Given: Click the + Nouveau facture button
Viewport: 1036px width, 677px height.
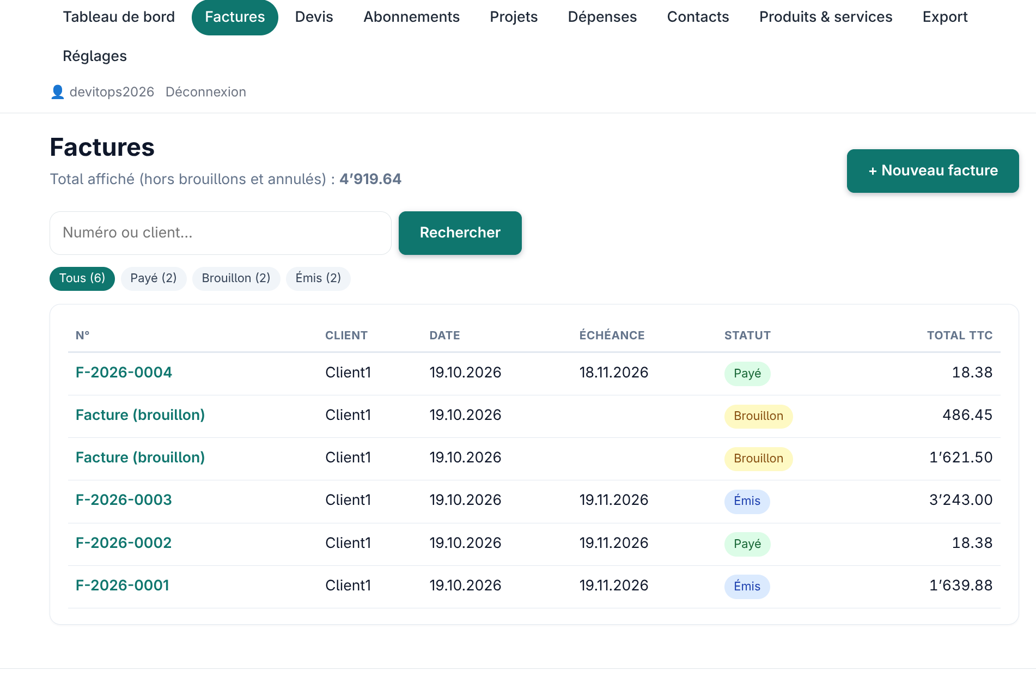Looking at the screenshot, I should pyautogui.click(x=933, y=171).
